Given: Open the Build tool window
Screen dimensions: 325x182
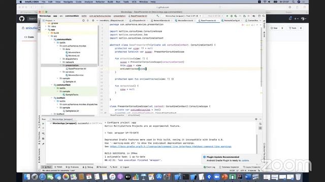Looking at the screenshot, I should point(114,167).
